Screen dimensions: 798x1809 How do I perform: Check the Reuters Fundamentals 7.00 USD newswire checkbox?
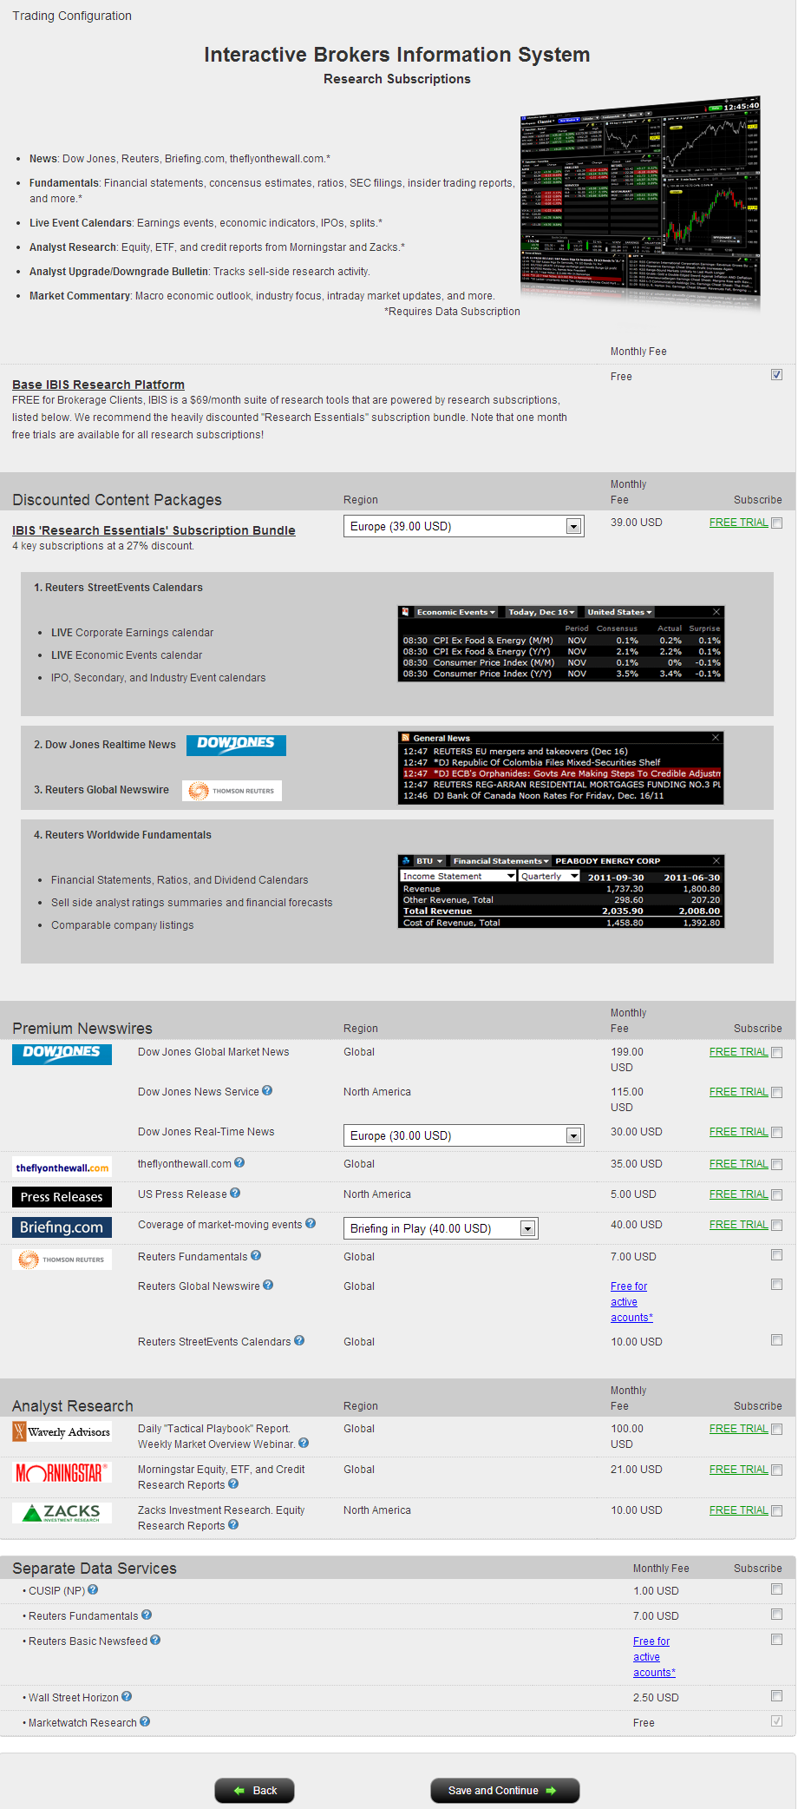[777, 1255]
